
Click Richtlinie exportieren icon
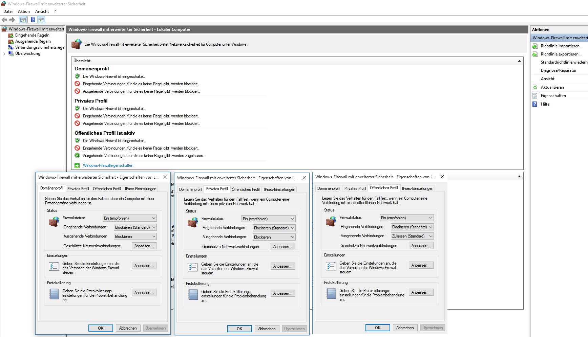coord(535,54)
